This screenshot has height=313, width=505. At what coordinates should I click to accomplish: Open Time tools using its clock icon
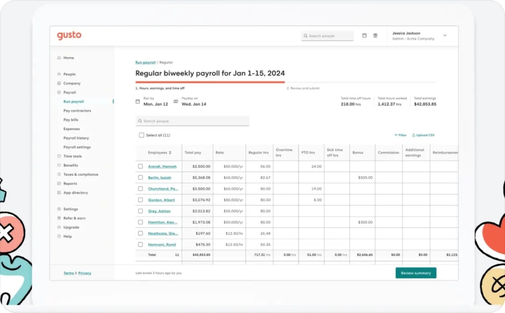59,156
